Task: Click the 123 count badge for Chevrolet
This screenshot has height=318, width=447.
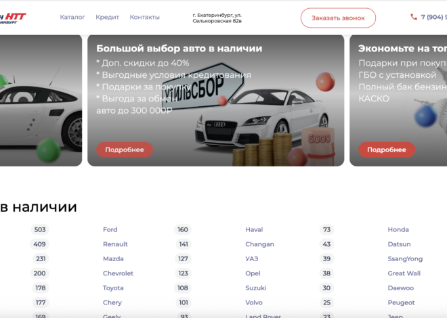Action: tap(183, 273)
